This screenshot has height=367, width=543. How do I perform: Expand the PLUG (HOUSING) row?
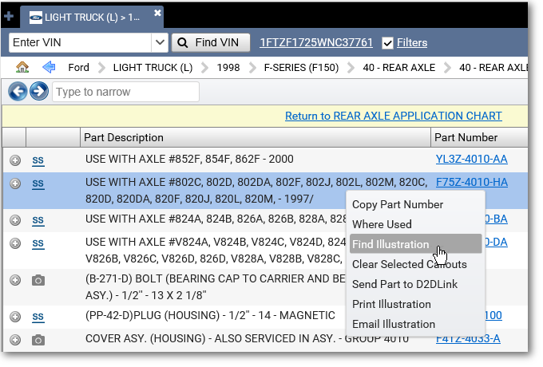tap(14, 316)
